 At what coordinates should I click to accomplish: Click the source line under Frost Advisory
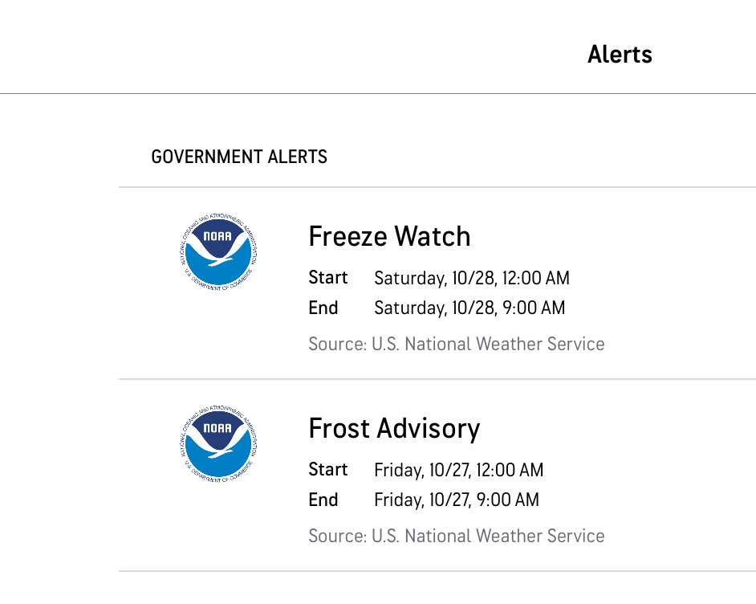click(456, 537)
